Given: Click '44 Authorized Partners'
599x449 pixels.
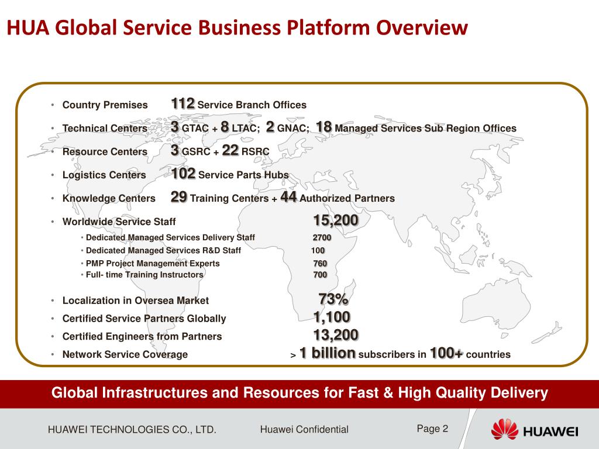Looking at the screenshot, I should pyautogui.click(x=338, y=198).
